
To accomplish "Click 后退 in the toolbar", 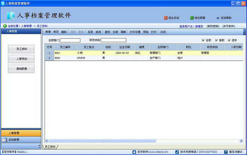I will (x=90, y=32).
